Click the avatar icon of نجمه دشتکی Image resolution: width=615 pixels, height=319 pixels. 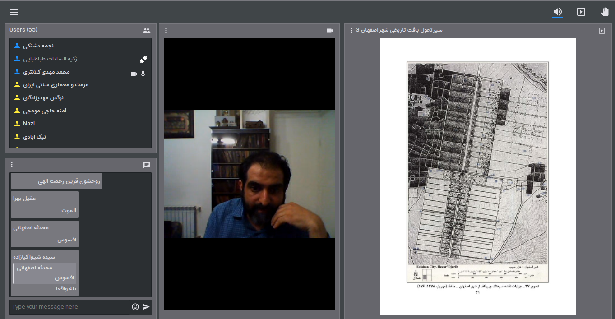17,46
